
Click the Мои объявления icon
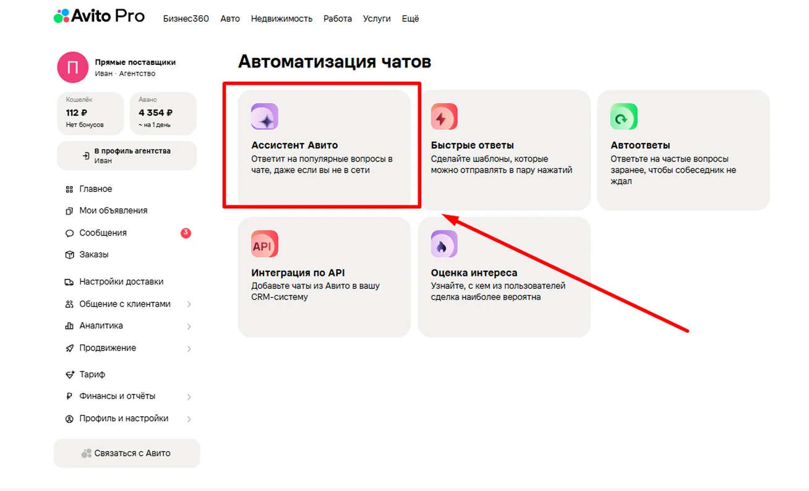[69, 211]
